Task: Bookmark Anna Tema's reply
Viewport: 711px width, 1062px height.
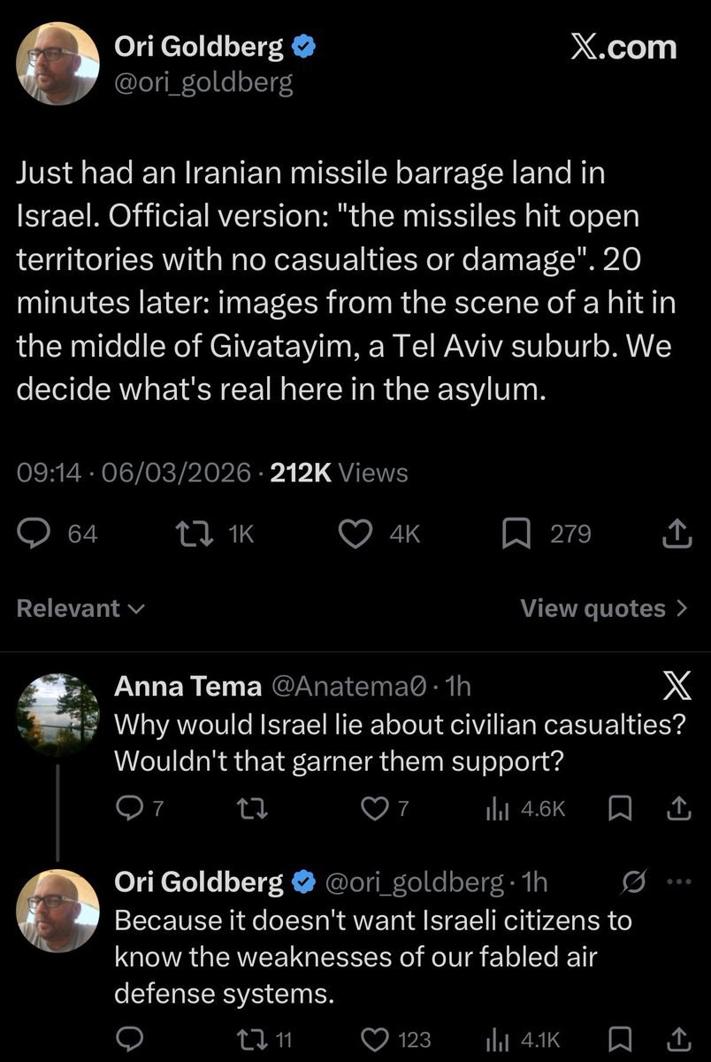Action: [620, 807]
